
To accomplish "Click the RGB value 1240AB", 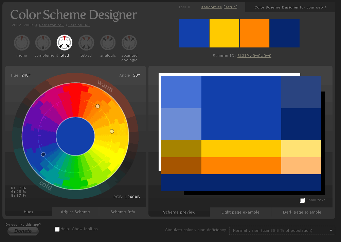I will tap(132, 197).
